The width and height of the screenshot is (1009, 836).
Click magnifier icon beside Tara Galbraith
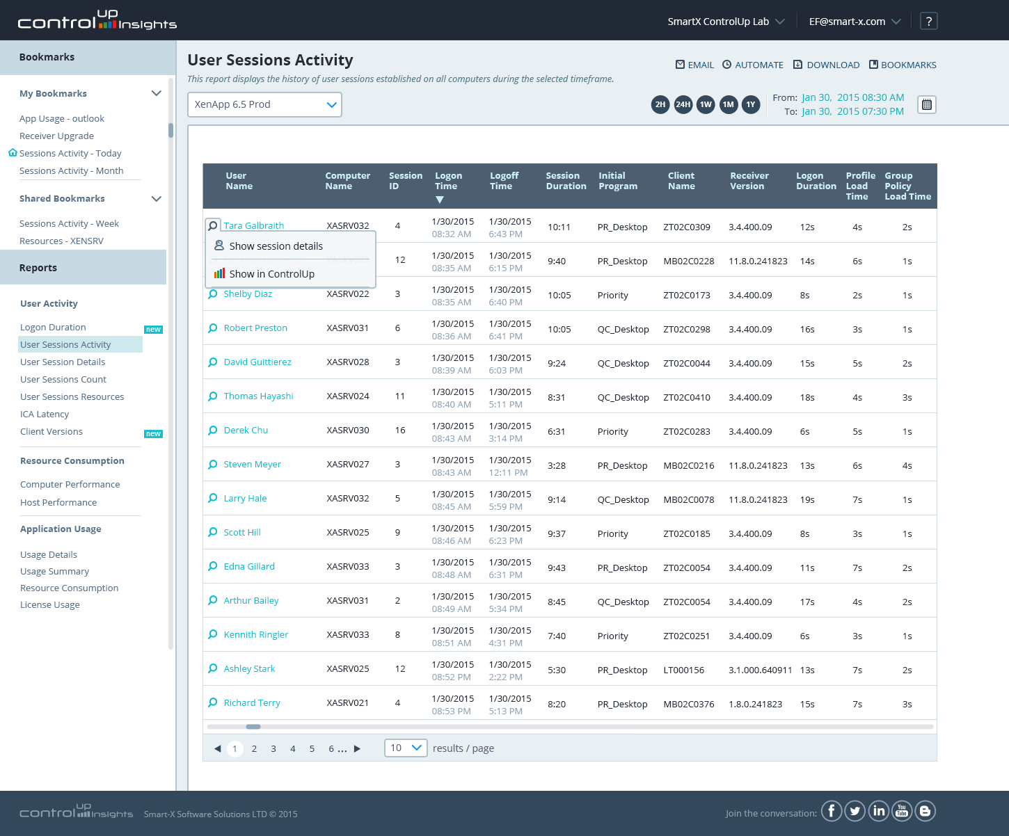213,225
